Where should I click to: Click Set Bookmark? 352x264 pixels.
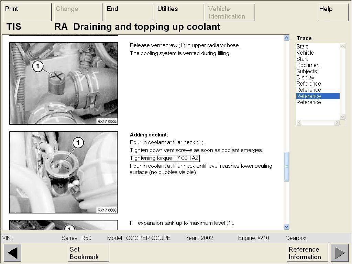88,253
